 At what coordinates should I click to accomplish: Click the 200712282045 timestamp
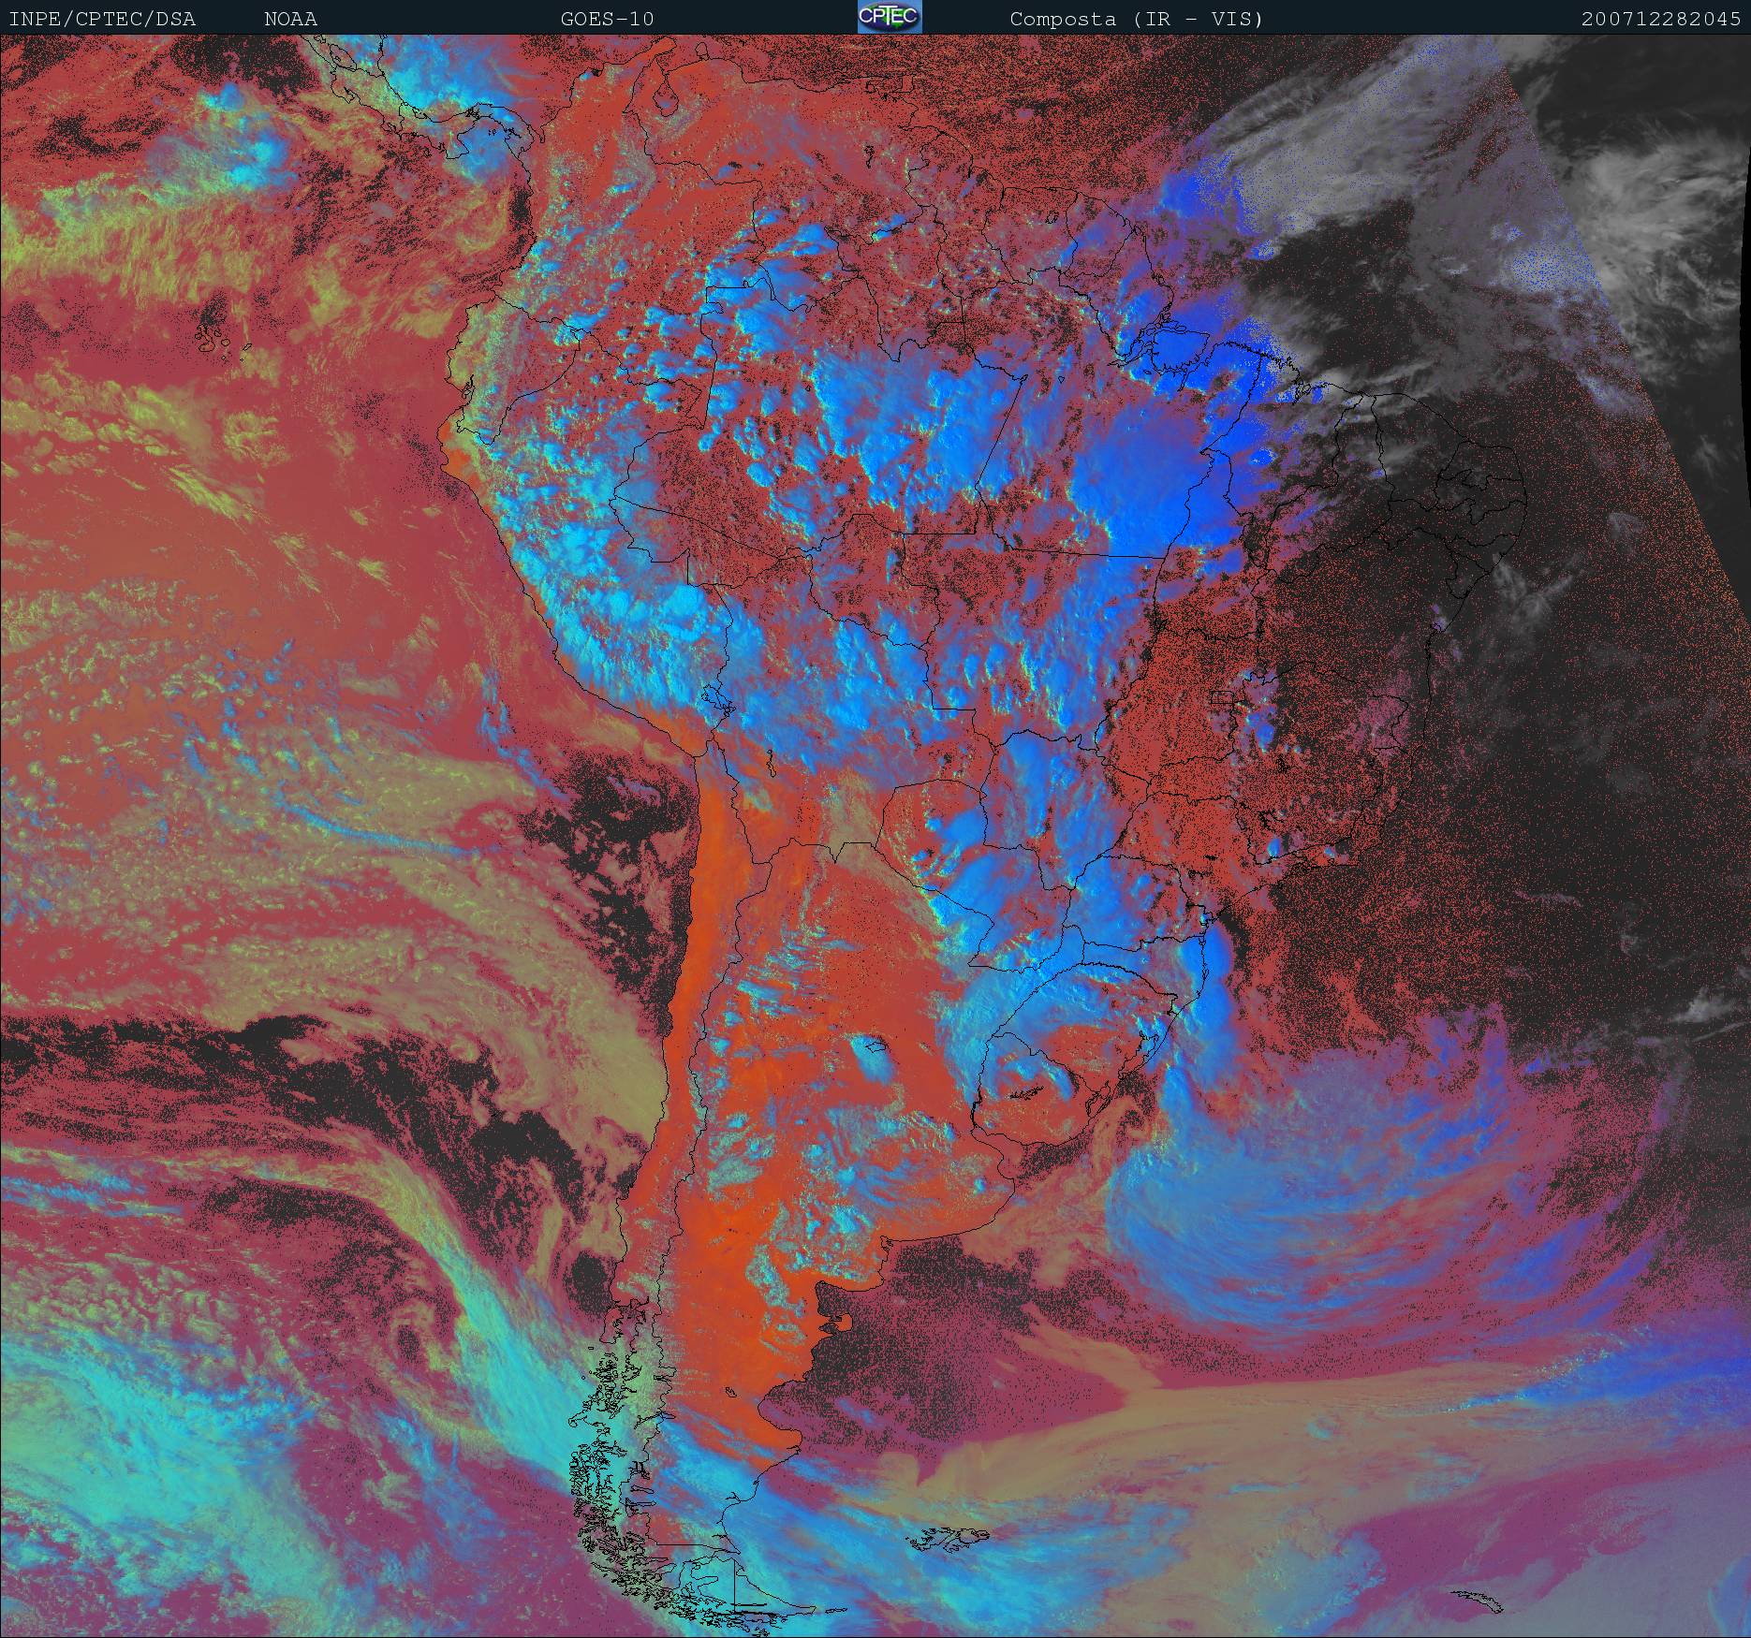(x=1661, y=19)
